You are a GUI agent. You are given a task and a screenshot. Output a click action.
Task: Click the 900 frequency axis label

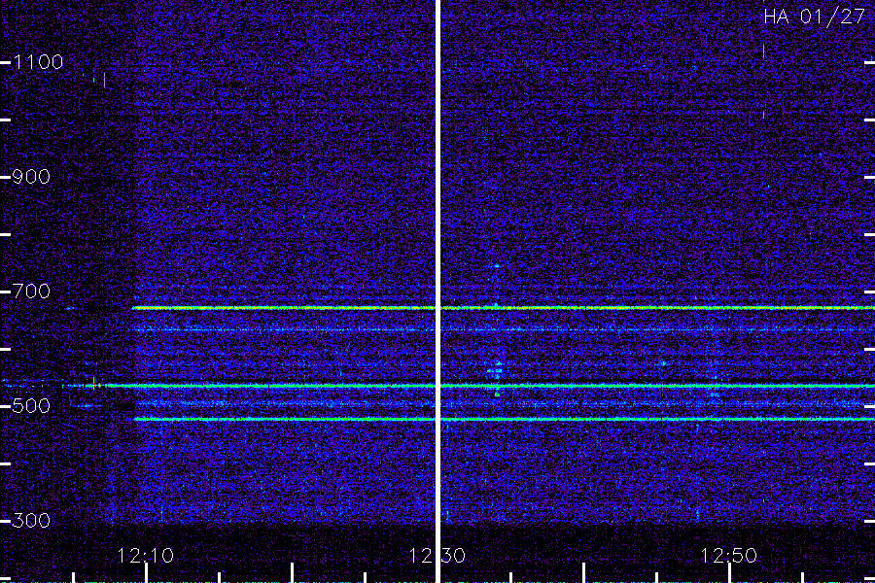(31, 177)
